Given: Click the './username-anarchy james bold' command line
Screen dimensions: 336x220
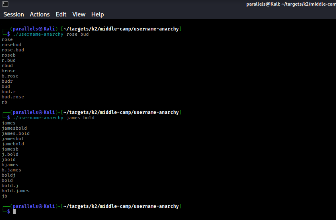Looking at the screenshot, I should click(53, 118).
